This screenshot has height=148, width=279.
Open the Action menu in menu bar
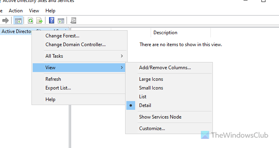(x=16, y=11)
